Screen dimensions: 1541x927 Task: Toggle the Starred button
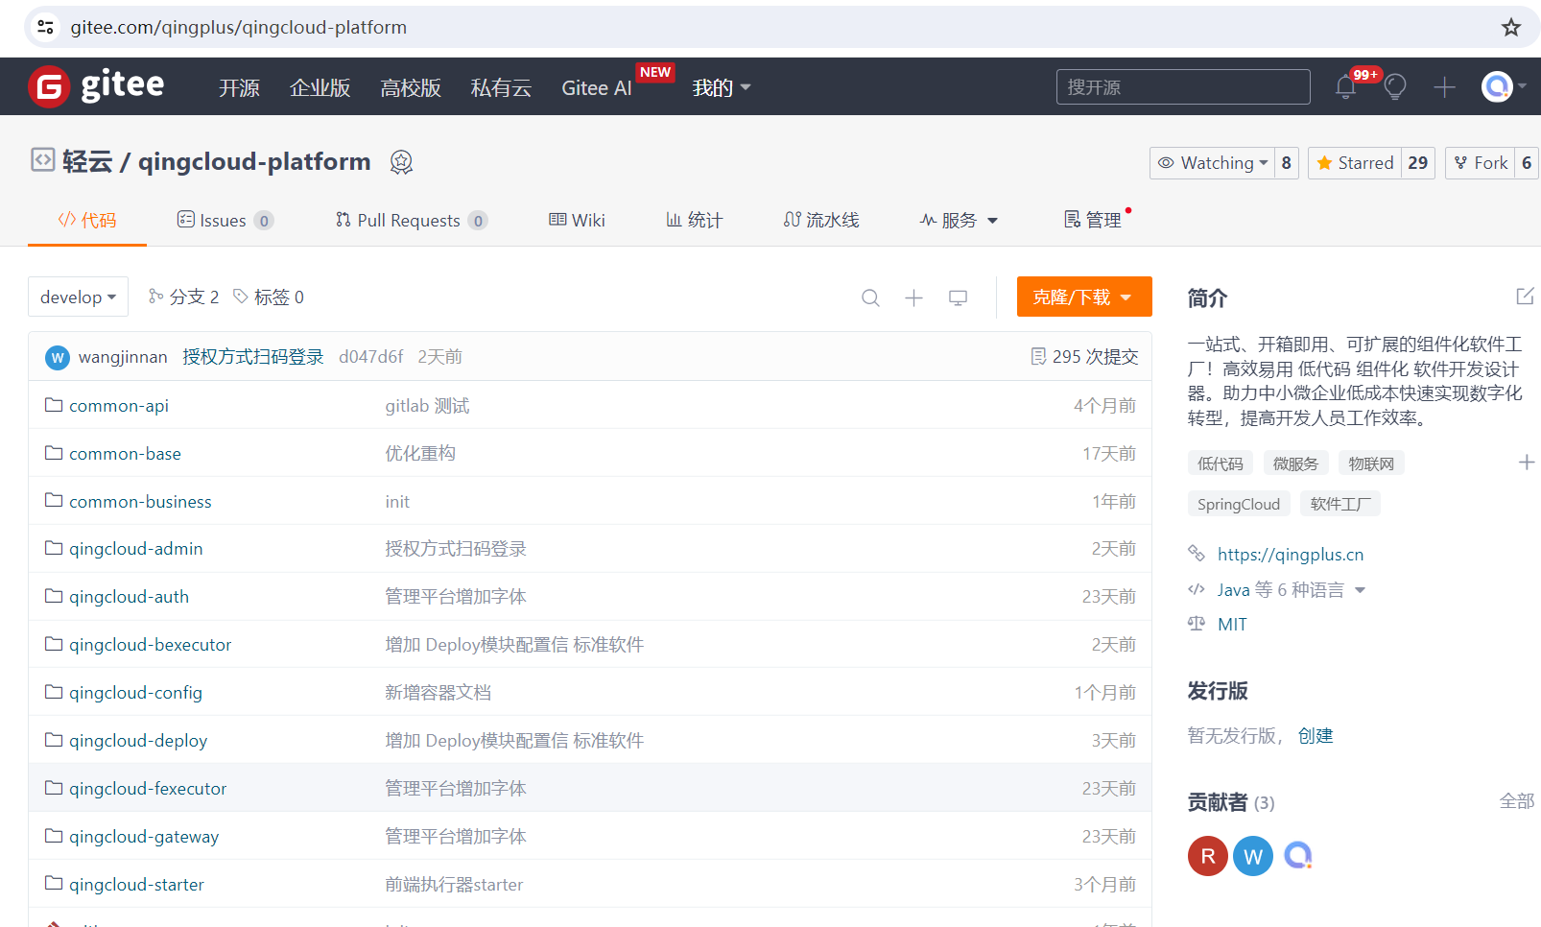1355,163
